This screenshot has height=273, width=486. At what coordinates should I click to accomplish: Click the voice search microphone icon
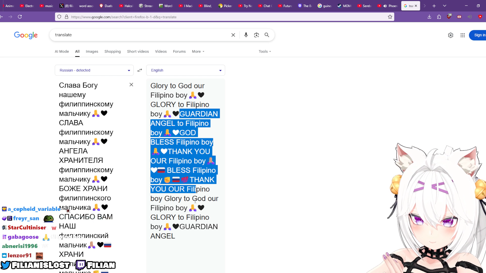click(x=246, y=35)
